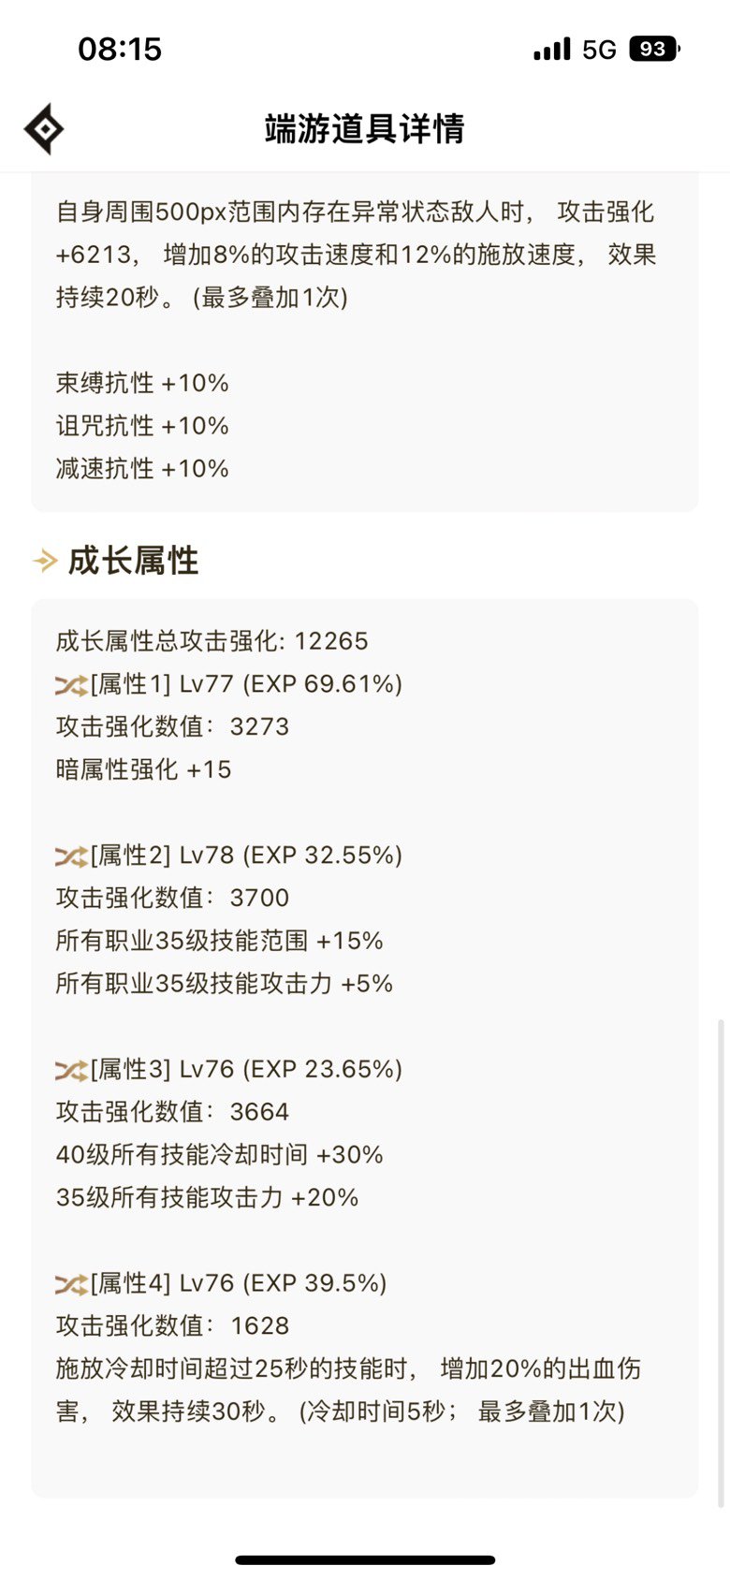
Task: Tap the battery indicator showing 93
Action: (654, 49)
